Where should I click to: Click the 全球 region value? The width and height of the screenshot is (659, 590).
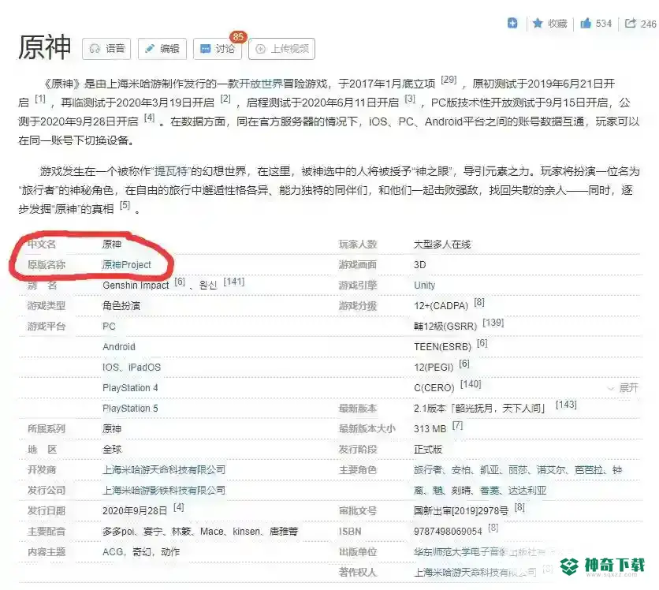coord(112,449)
